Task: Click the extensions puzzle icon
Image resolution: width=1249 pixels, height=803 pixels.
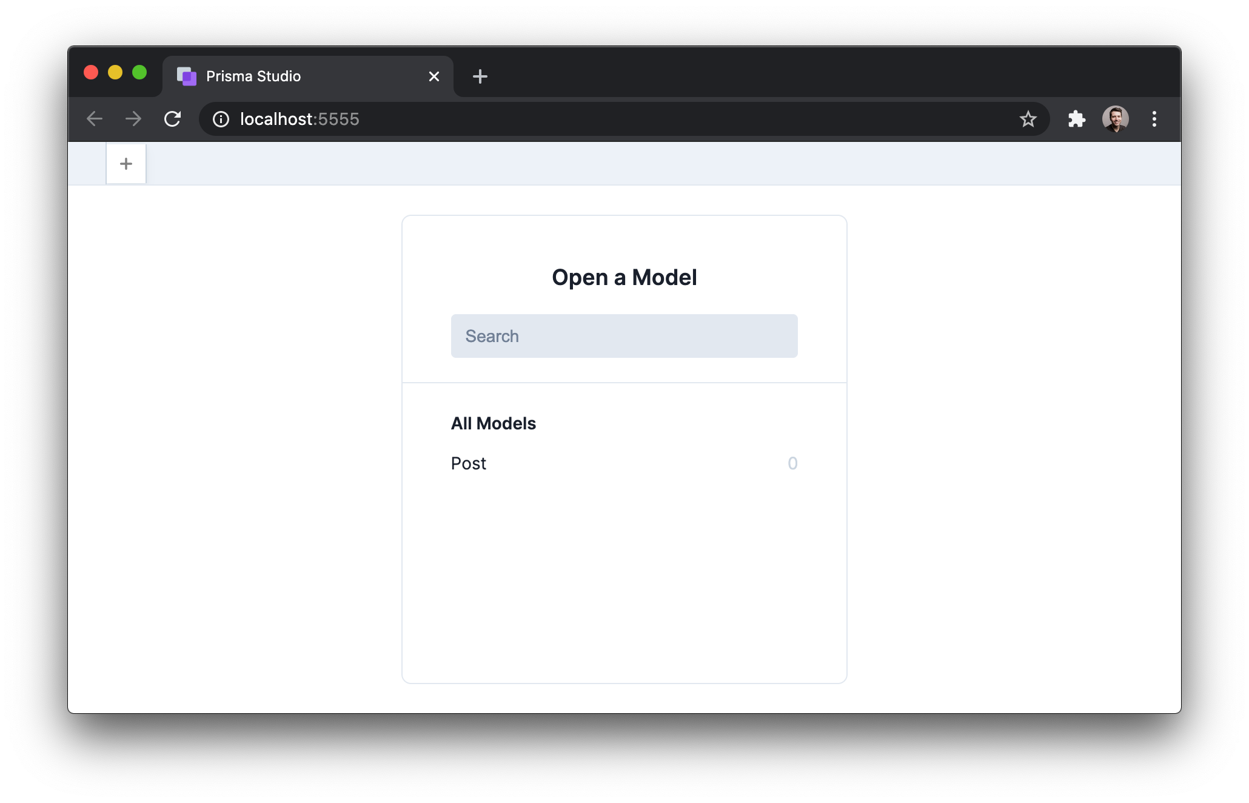Action: coord(1075,118)
